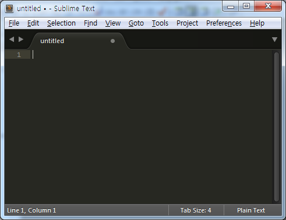Open the View menu
The image size is (286, 220).
[x=113, y=23]
